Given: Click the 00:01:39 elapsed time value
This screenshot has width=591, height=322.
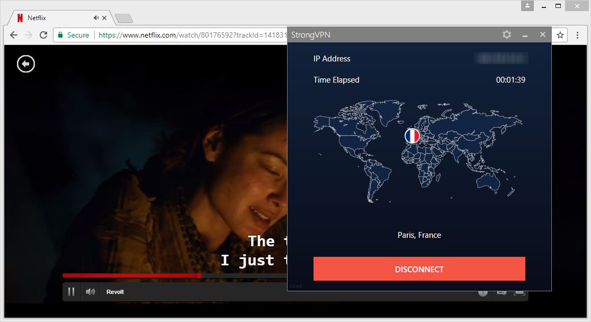Looking at the screenshot, I should coord(511,80).
